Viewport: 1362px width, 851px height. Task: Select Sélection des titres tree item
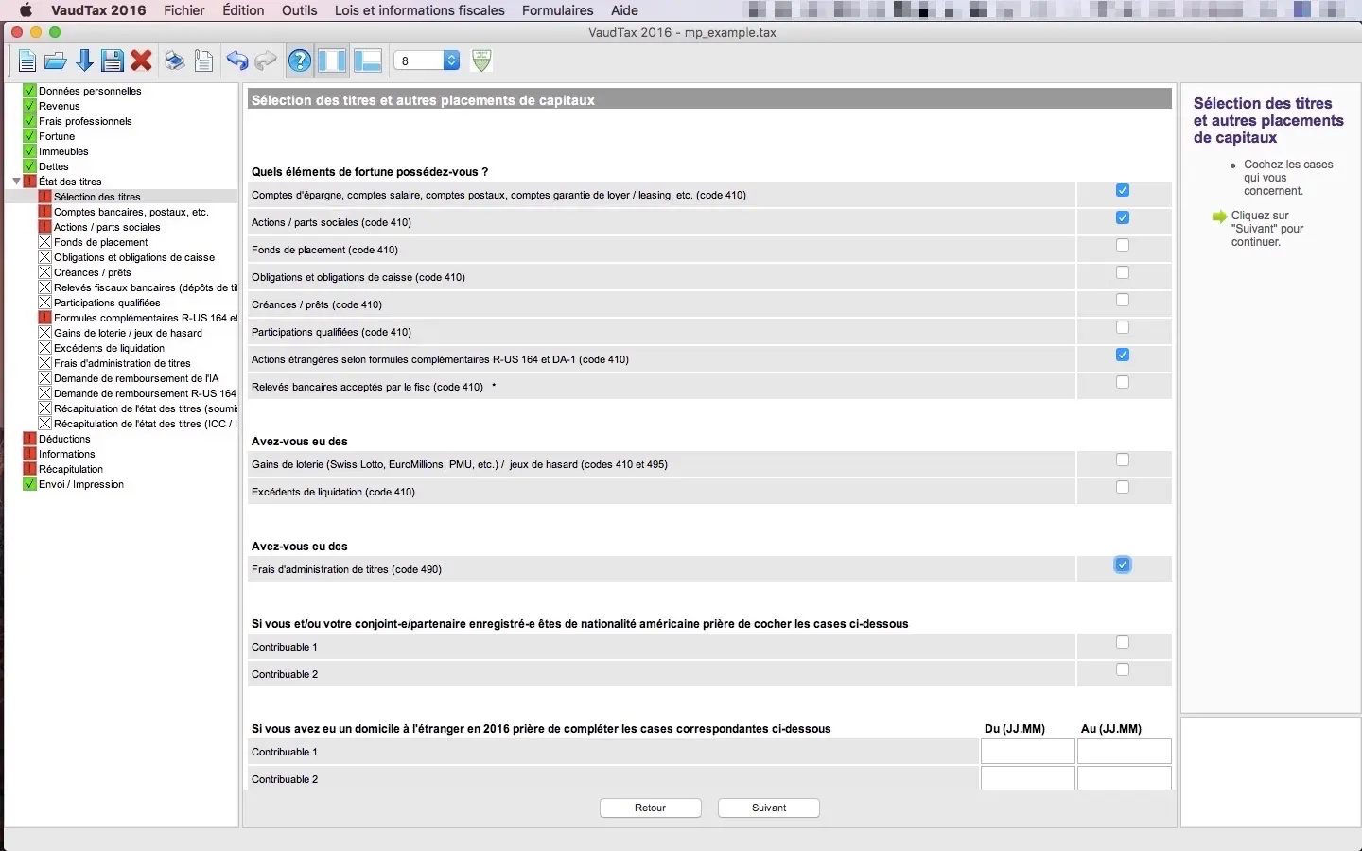[96, 197]
